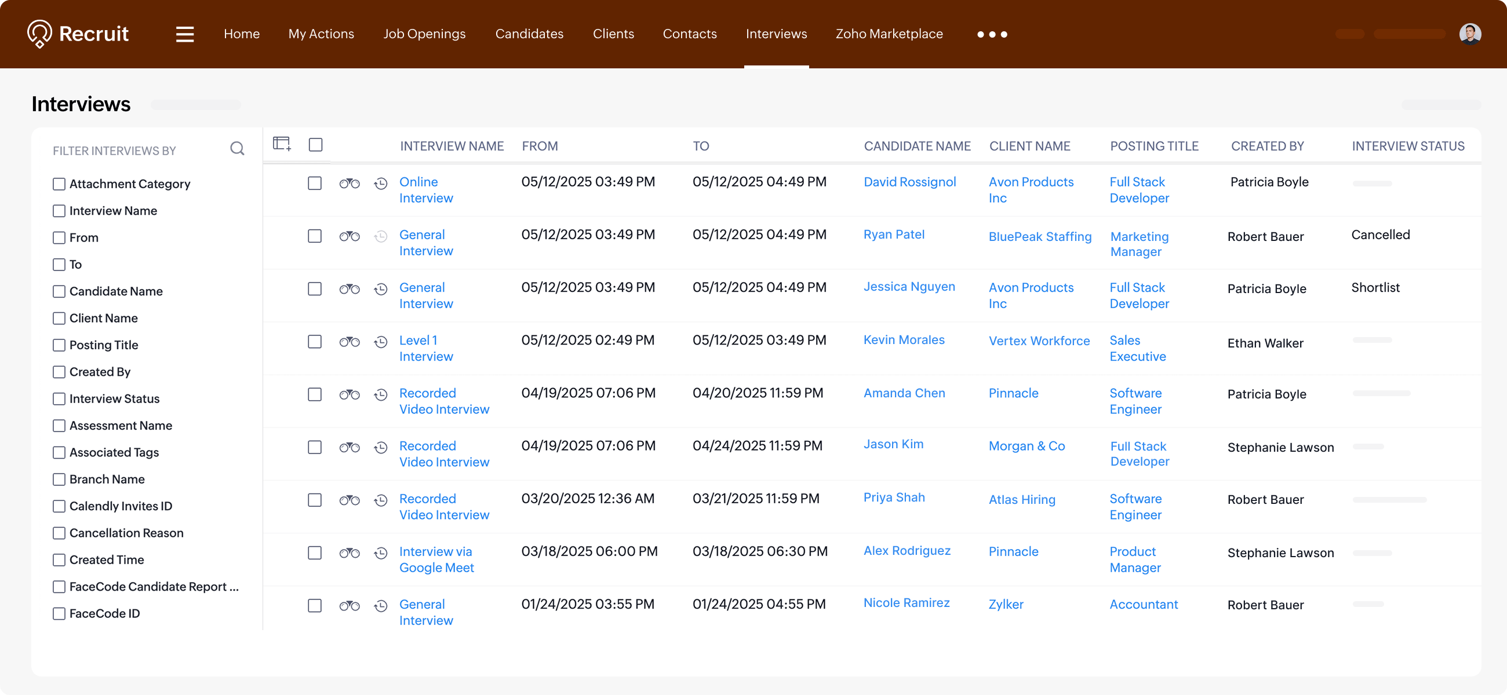Check the Cancellation Reason filter option
Viewport: 1507px width, 695px height.
(59, 533)
